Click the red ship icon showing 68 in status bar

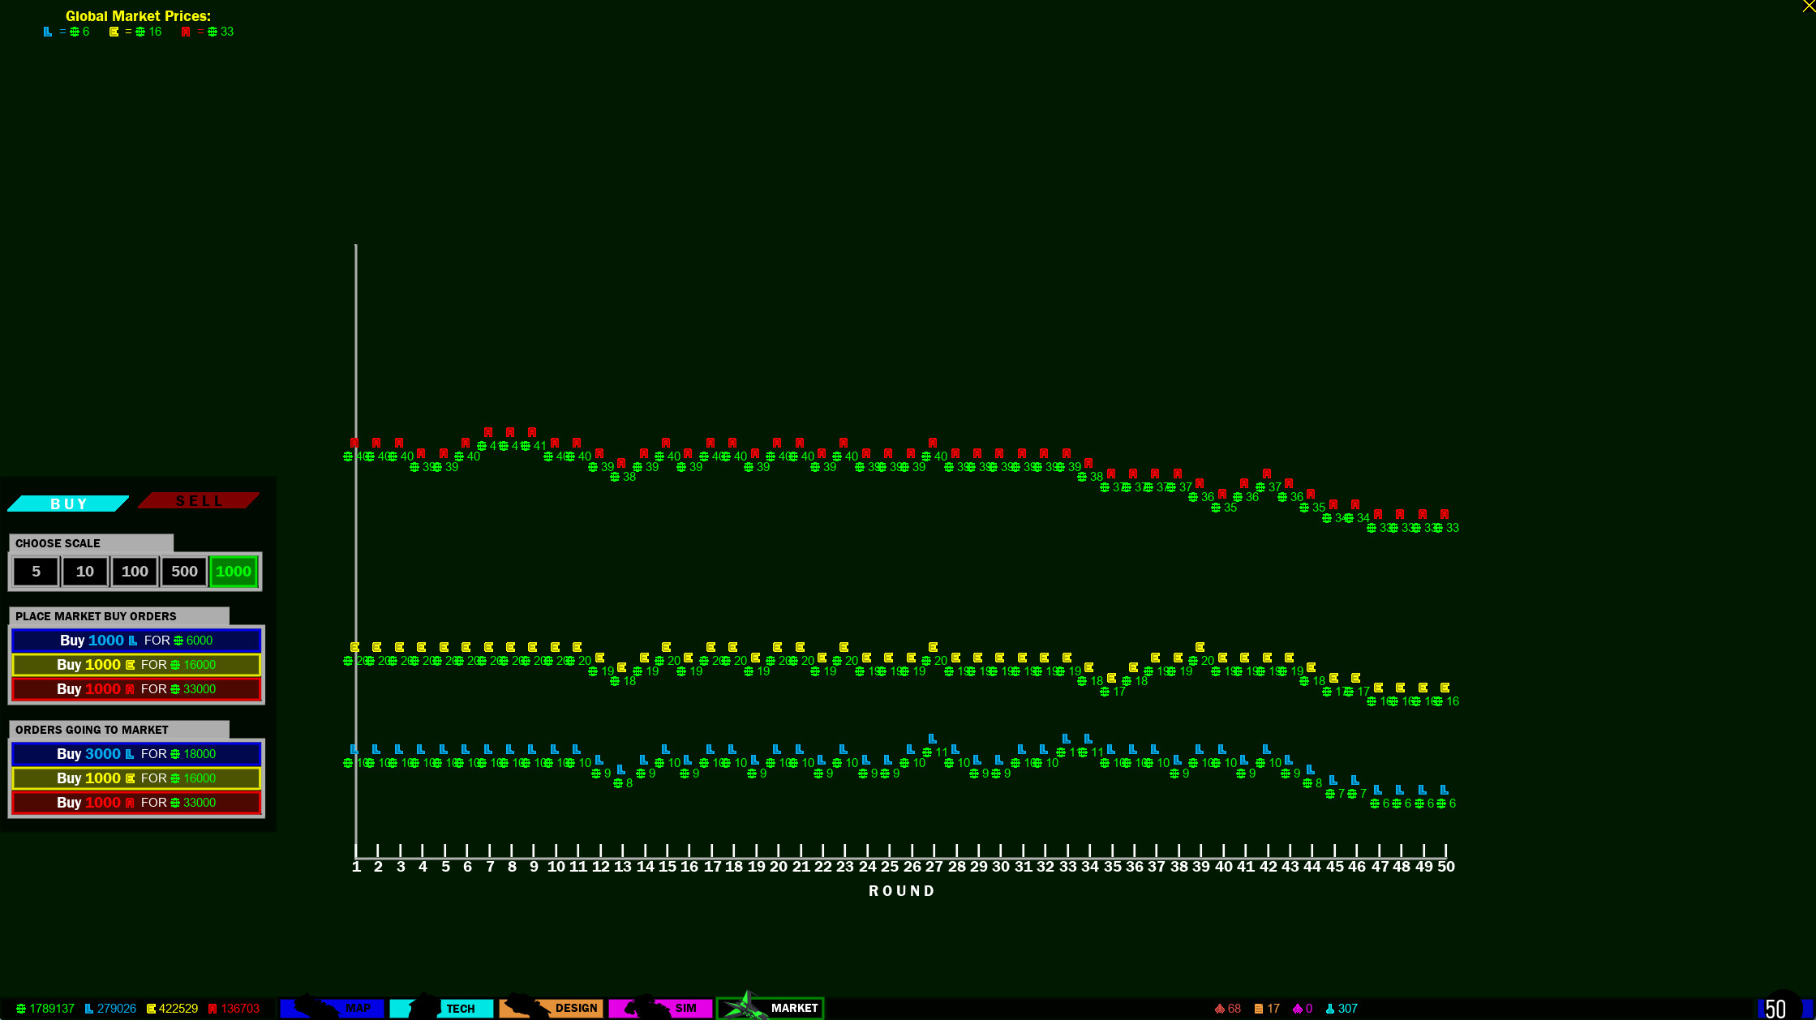point(1220,1008)
